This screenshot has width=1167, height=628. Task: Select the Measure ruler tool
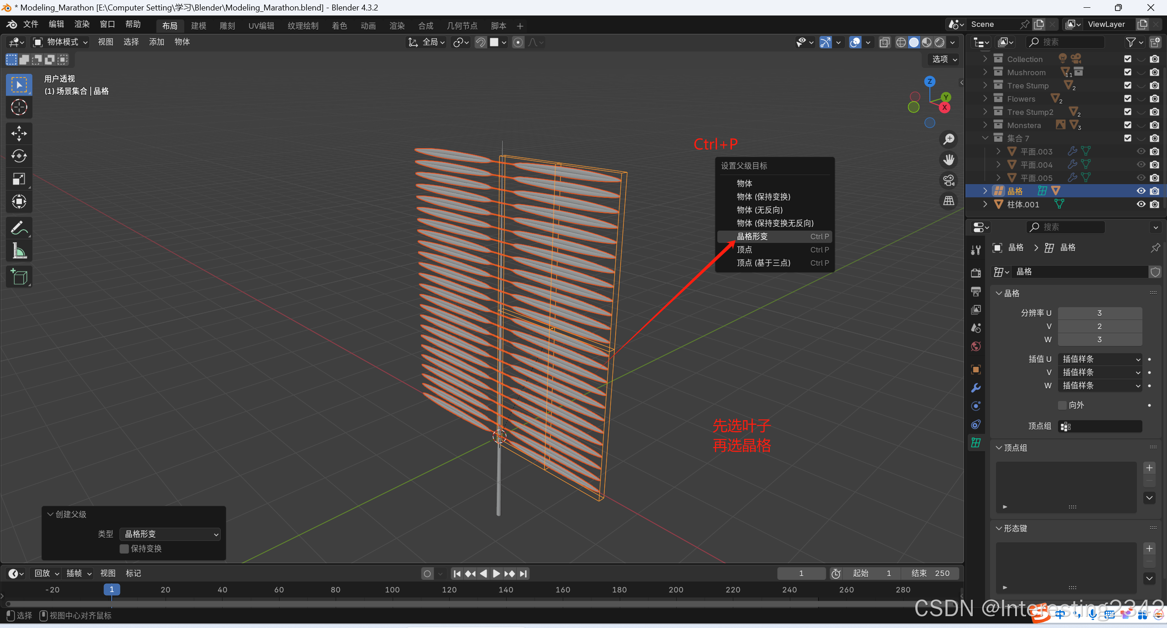19,251
